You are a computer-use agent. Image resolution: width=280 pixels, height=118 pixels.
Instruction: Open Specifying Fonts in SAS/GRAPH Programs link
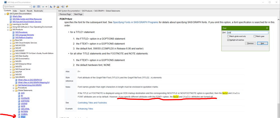coord(136,22)
